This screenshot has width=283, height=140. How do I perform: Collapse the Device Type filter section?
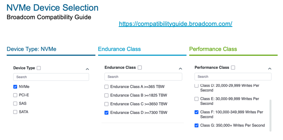click(87, 69)
